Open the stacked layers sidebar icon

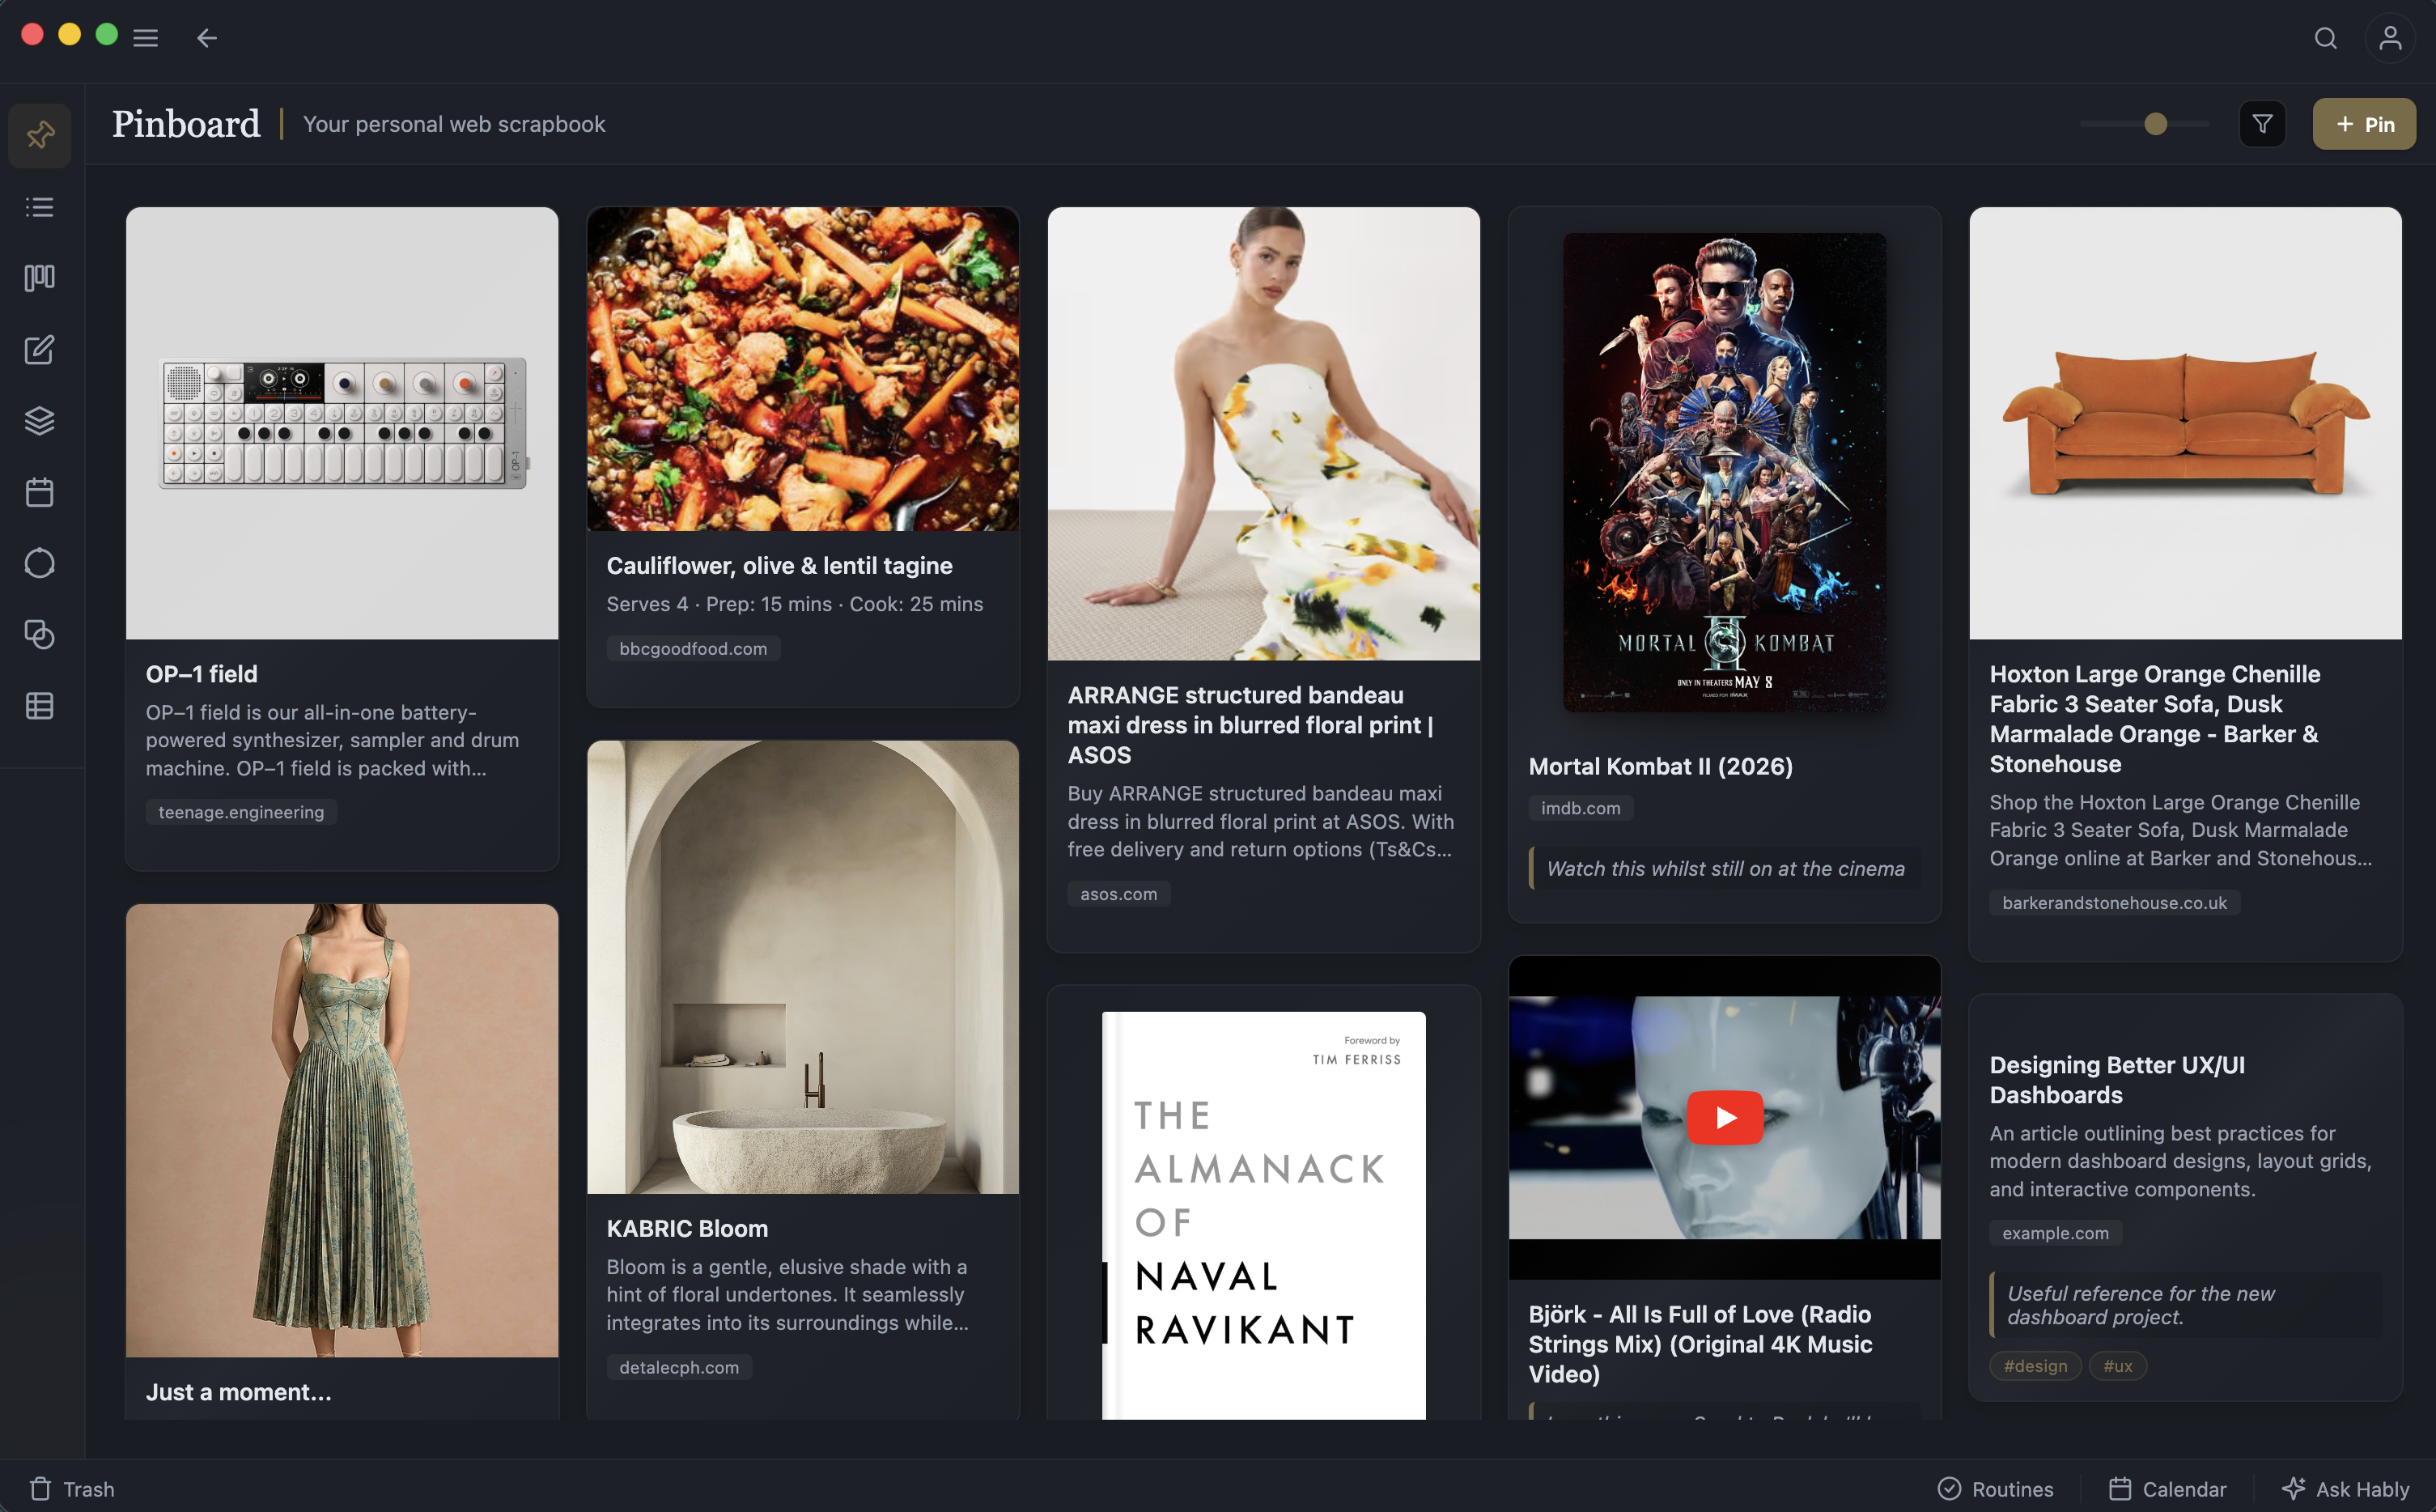tap(40, 421)
